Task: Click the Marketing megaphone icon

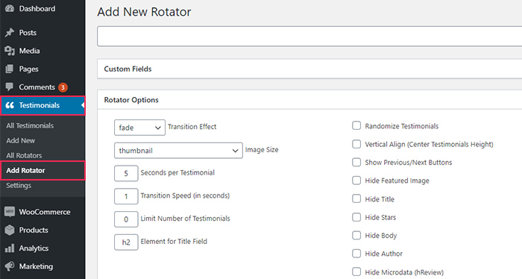Action: click(x=10, y=266)
